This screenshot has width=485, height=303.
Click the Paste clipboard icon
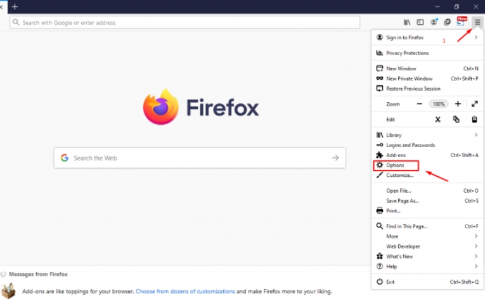coord(474,119)
